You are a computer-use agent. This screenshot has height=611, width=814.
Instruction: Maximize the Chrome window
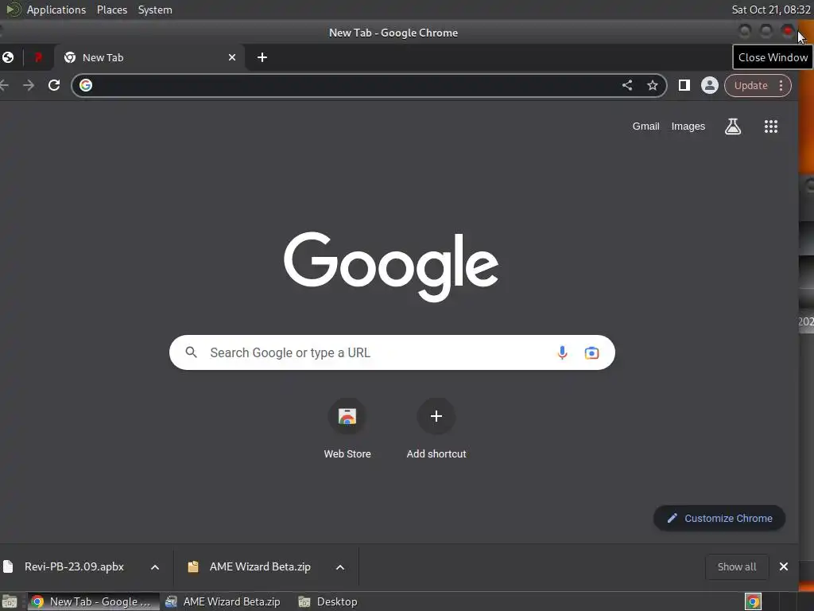pyautogui.click(x=766, y=32)
